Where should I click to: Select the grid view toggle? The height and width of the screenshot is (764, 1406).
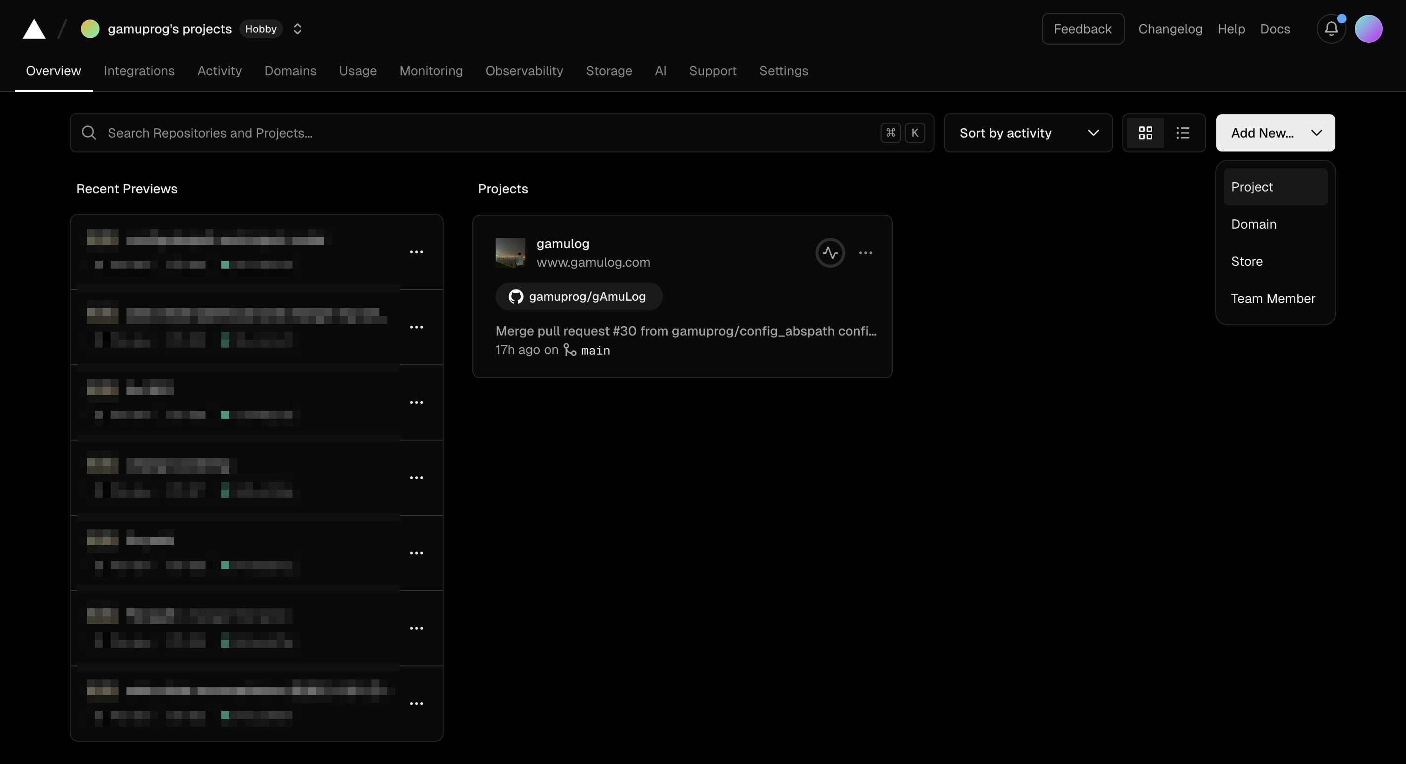[x=1145, y=132]
